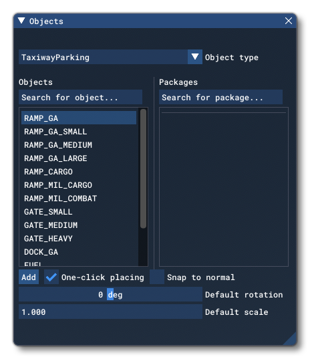Select GATE_HEAVY entry

[79, 239]
